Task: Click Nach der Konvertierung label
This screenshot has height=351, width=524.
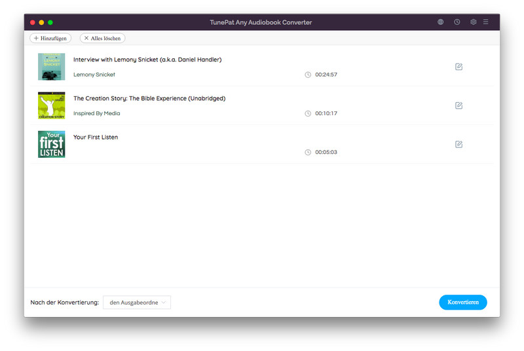Action: (65, 303)
